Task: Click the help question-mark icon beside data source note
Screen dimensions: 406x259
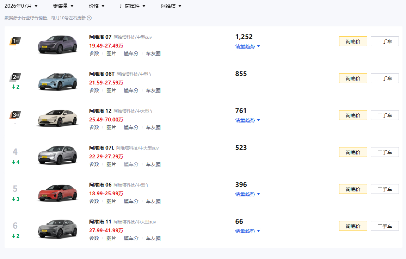Action: tap(89, 18)
